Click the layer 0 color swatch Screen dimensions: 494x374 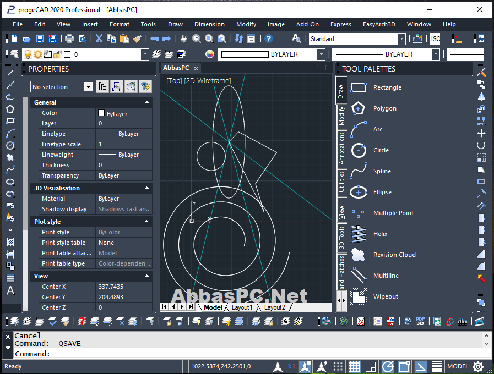pos(67,54)
